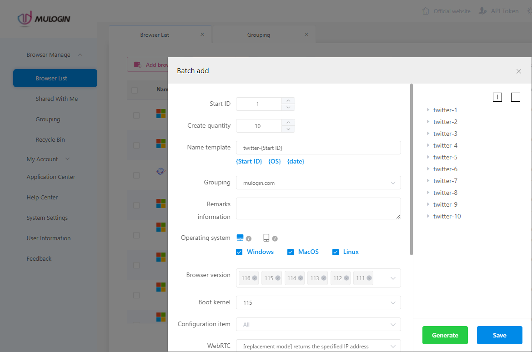Switch to the Grouping tab

pos(259,34)
